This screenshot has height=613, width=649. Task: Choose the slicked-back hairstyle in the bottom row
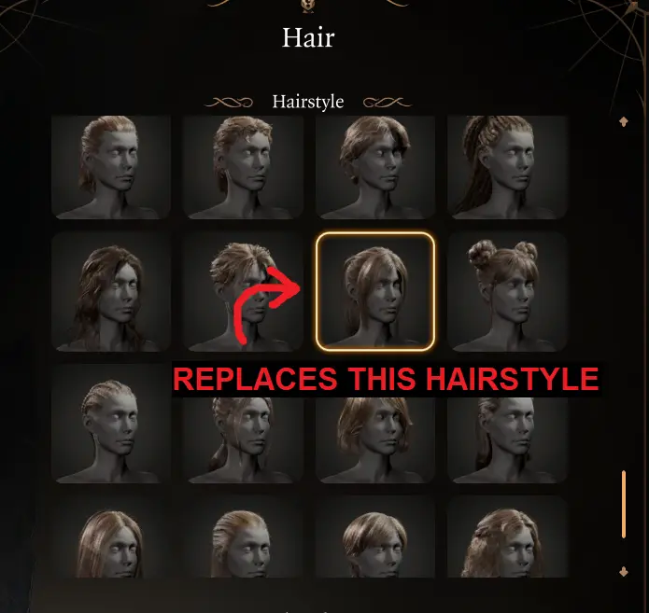coord(244,536)
